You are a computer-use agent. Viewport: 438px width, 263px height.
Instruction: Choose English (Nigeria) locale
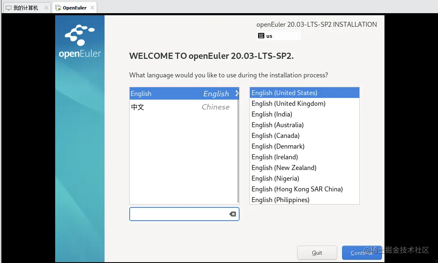[x=305, y=178]
